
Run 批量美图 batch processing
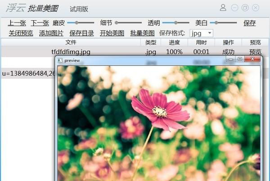pyautogui.click(x=142, y=33)
